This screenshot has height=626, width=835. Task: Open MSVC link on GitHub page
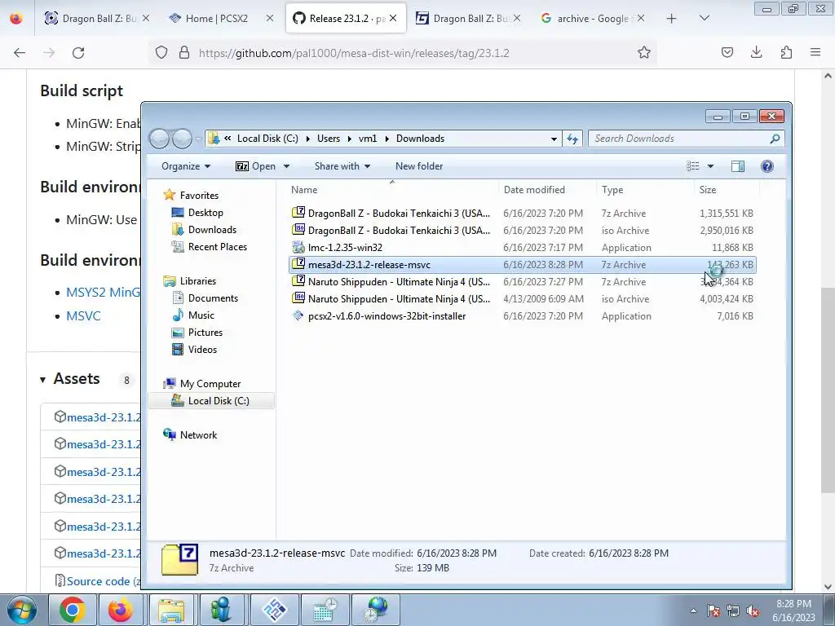84,316
